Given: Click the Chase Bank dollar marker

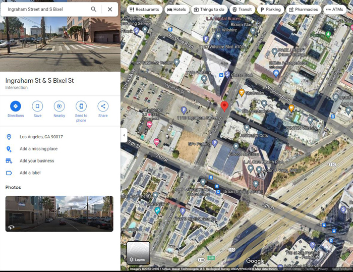Looking at the screenshot, I should click(227, 74).
